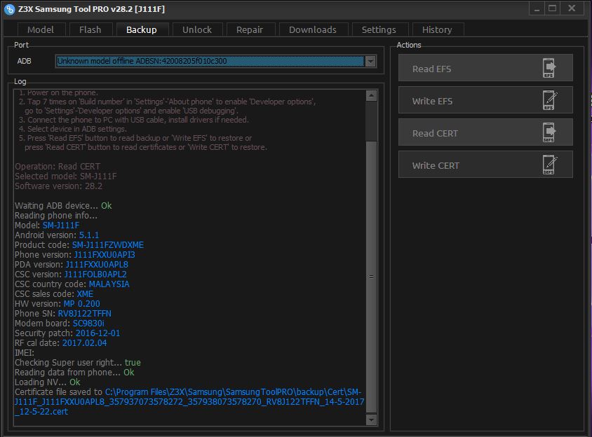Minimize the Z3X Samsung Tool window
Image resolution: width=592 pixels, height=437 pixels.
tap(537, 8)
